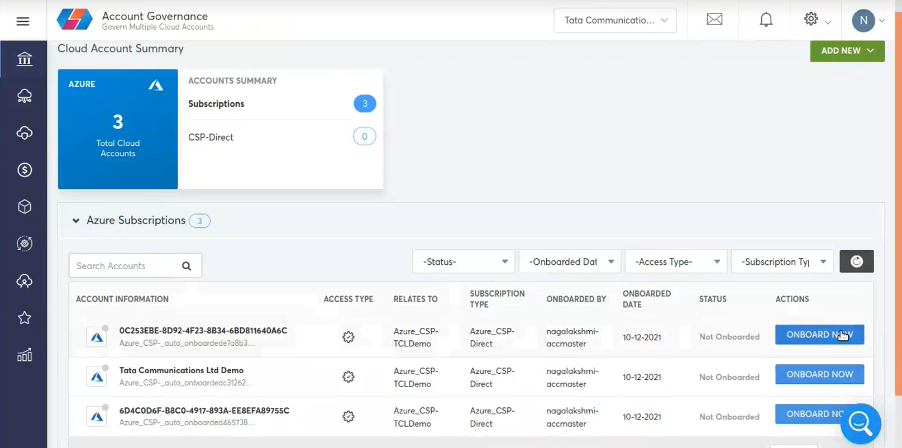Open the star favorites sidebar icon
This screenshot has height=448, width=902.
coord(24,318)
